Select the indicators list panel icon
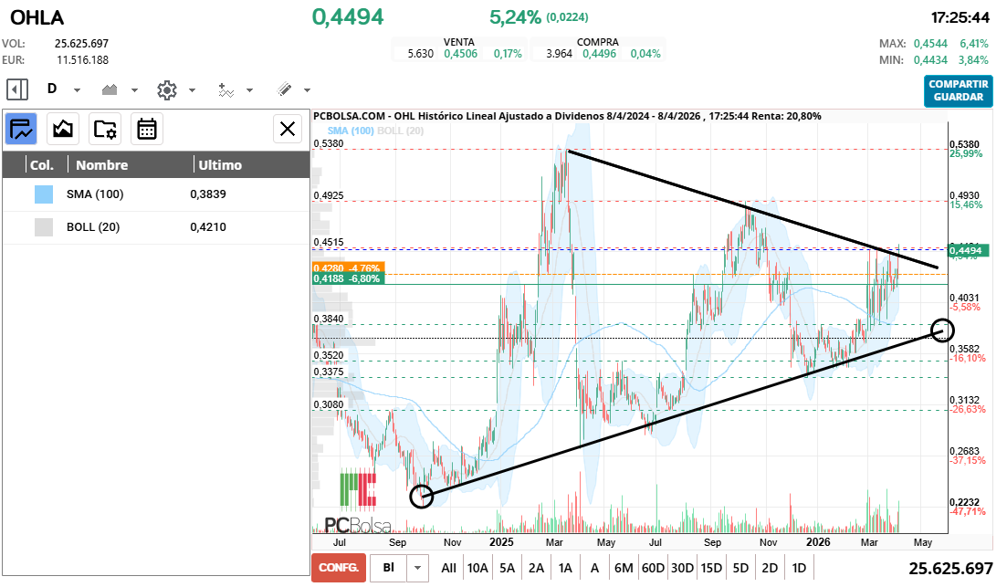1007x587 pixels. (21, 129)
